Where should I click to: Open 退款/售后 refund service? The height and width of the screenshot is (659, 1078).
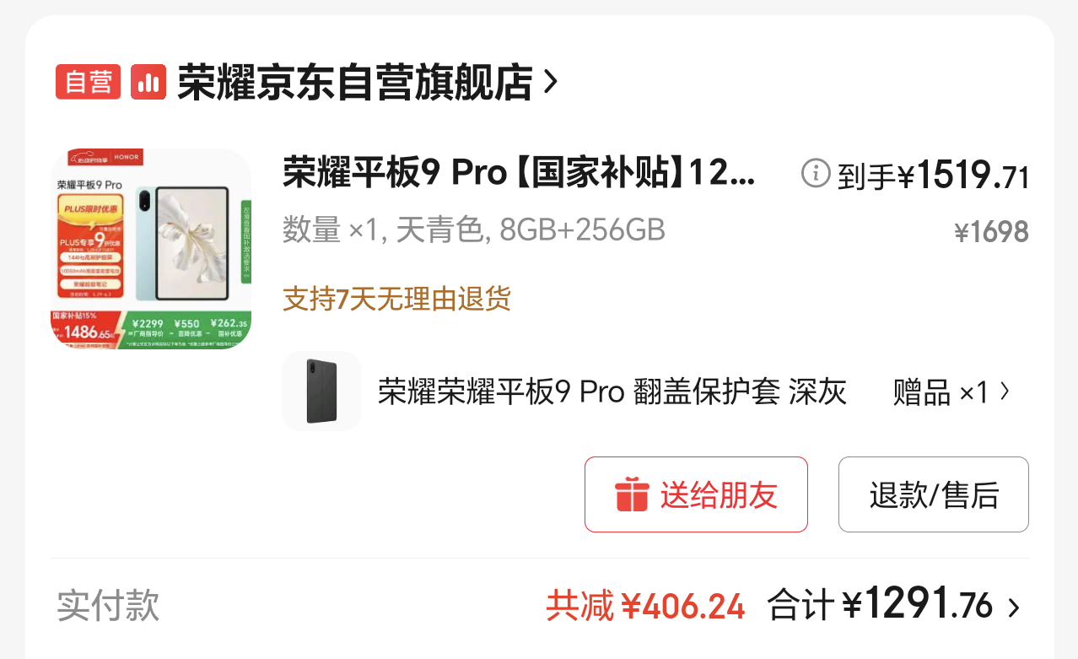934,494
